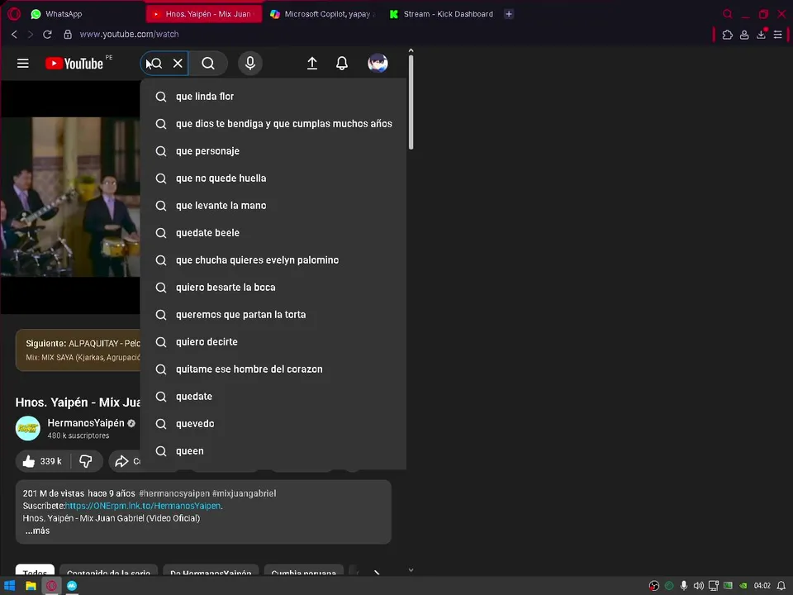The image size is (793, 595).
Task: Switch to 'Hnos. Yaipén - Mix Juan' tab
Action: click(x=204, y=14)
